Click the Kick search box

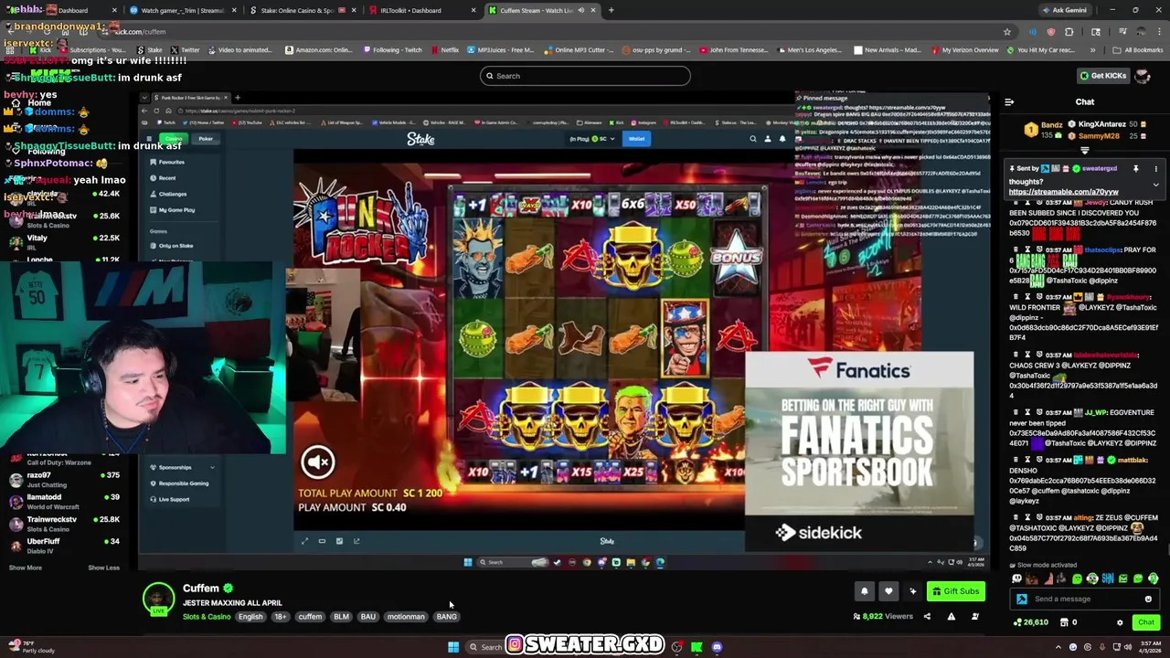[585, 76]
